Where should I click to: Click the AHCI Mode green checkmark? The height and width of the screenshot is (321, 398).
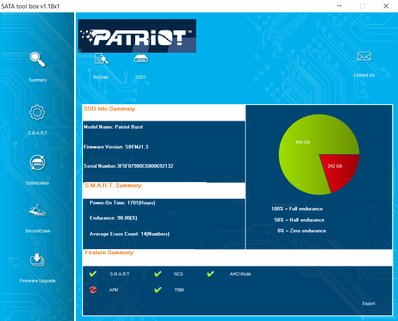[x=211, y=274]
